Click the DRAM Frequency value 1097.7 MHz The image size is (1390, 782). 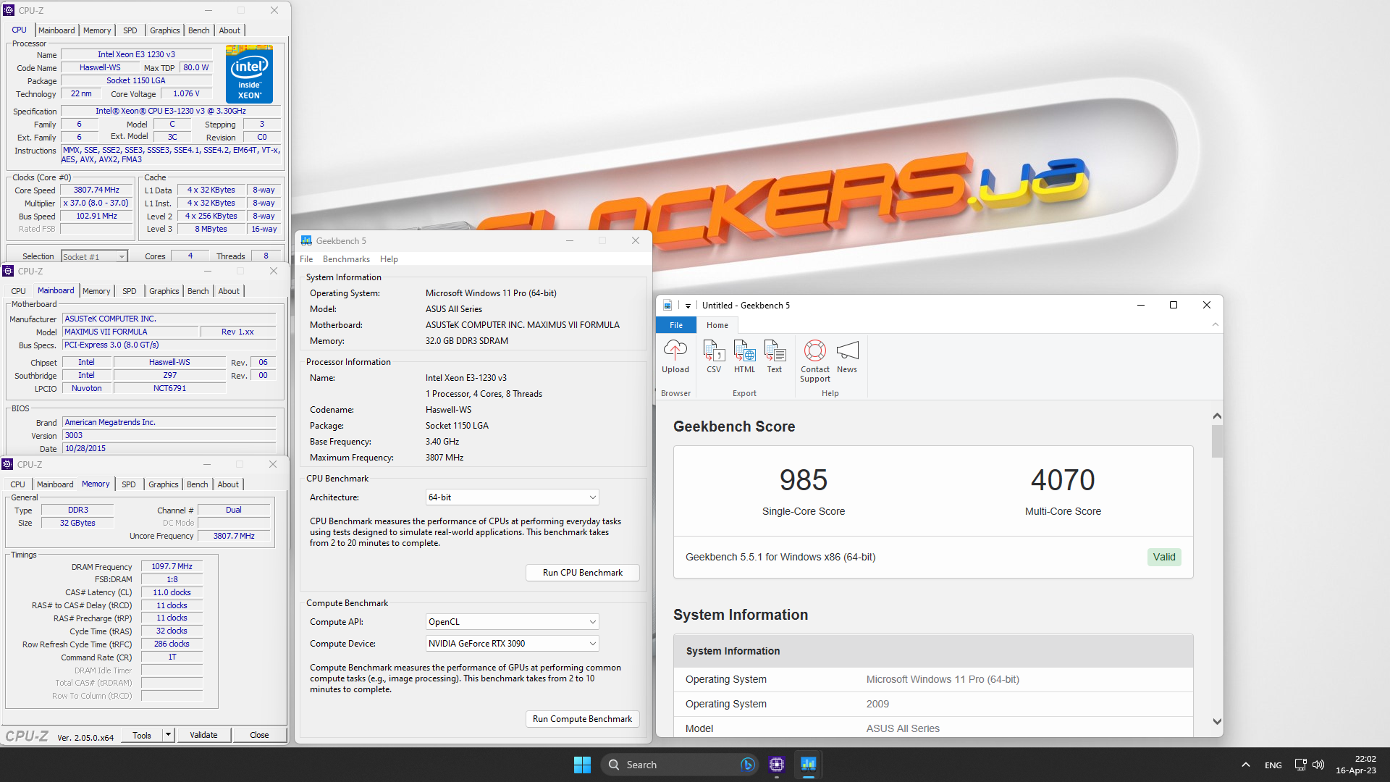pyautogui.click(x=172, y=567)
